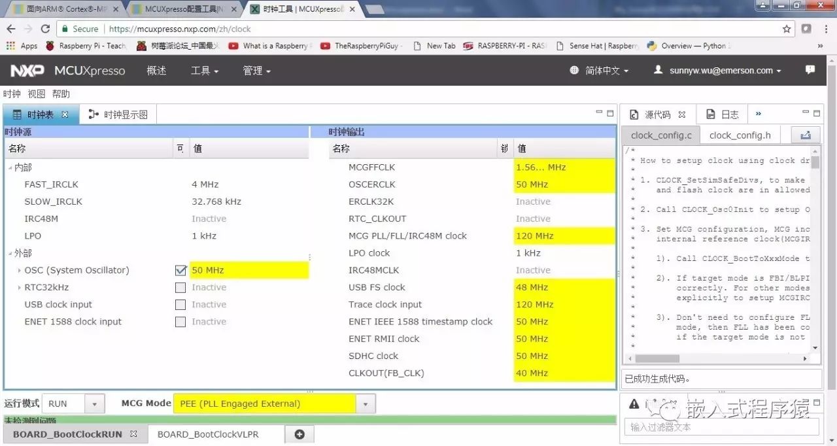Open TheRaspberryPiGuy bookmark
The image size is (837, 446).
coord(362,46)
